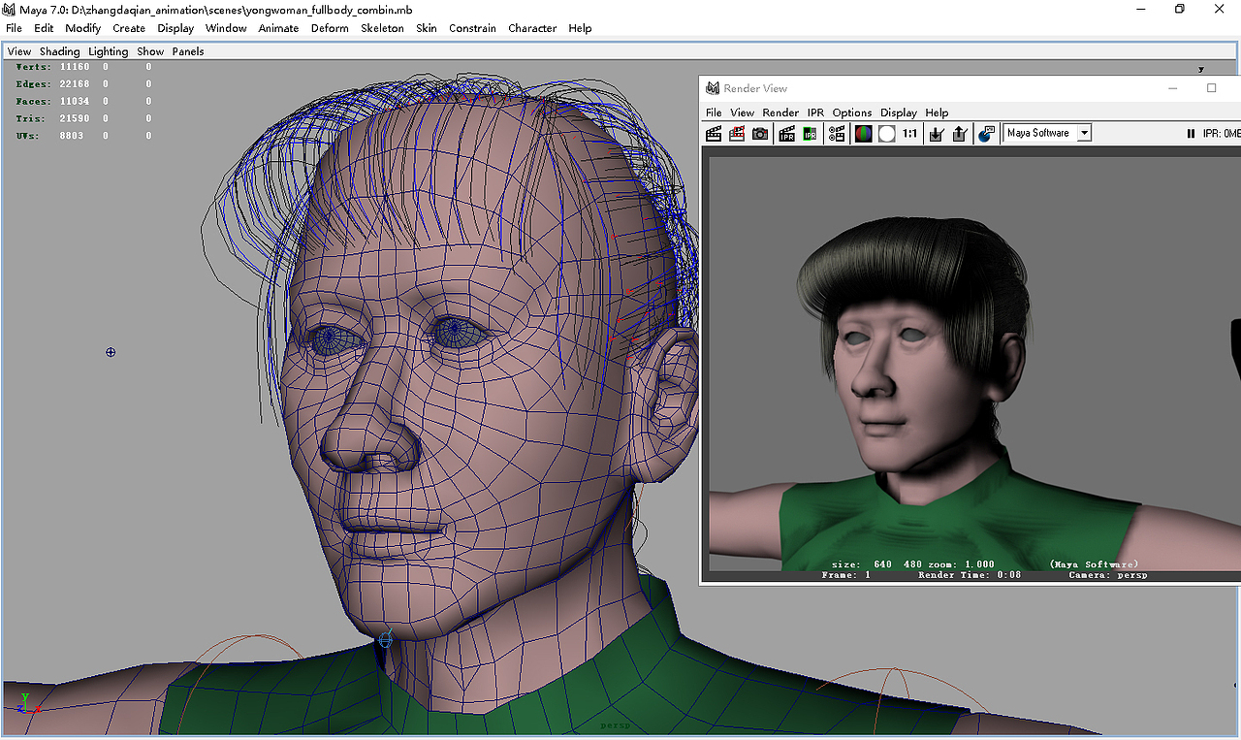Expand the Show menu in the viewport panel
1241x740 pixels.
pyautogui.click(x=150, y=51)
